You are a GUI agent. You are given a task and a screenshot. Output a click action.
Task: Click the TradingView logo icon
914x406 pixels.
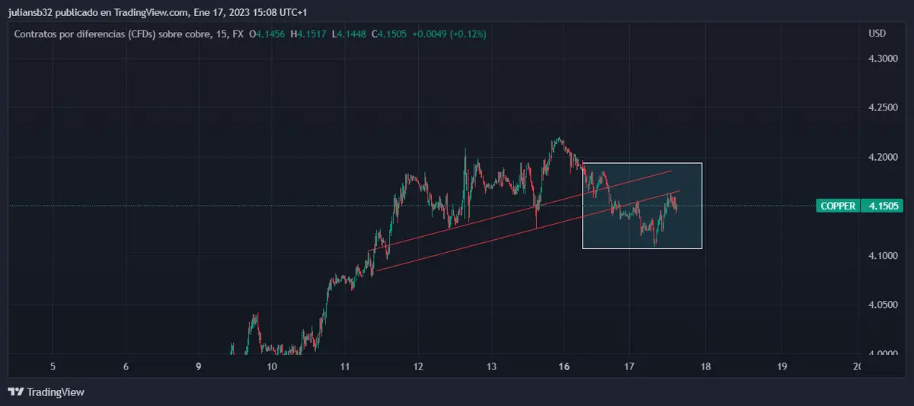[x=15, y=392]
